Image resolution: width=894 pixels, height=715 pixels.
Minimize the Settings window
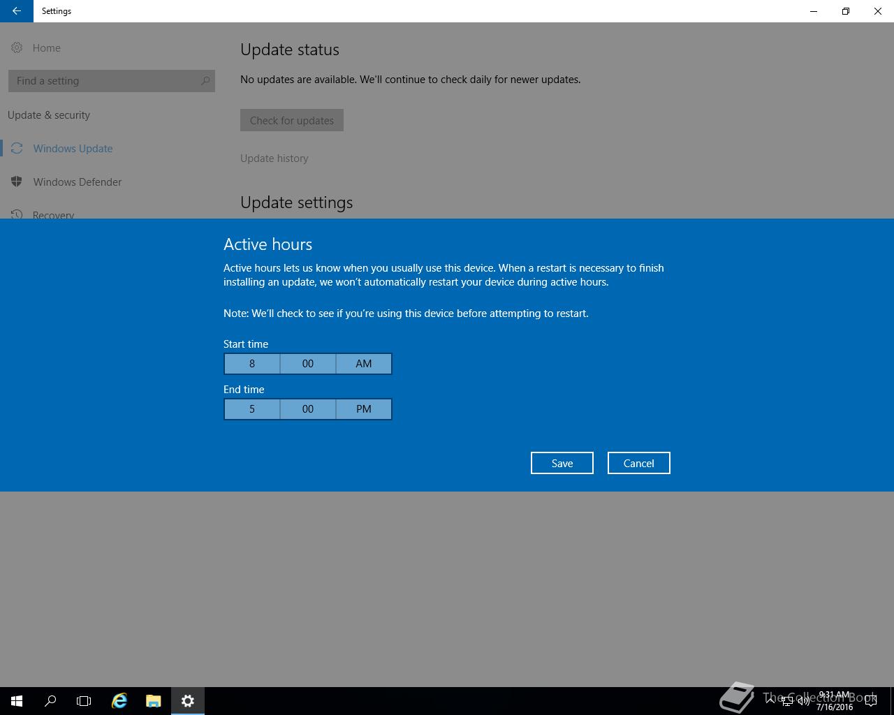[x=814, y=11]
